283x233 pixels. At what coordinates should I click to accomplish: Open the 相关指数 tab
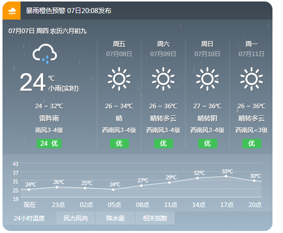point(155,218)
